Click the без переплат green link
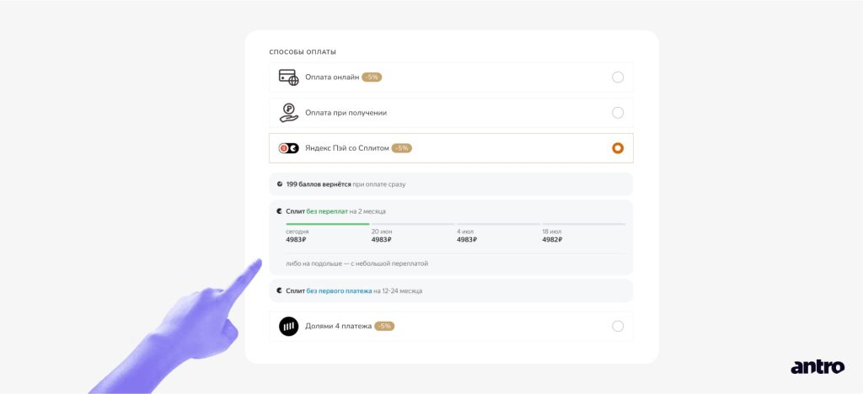This screenshot has height=394, width=863. click(x=327, y=211)
